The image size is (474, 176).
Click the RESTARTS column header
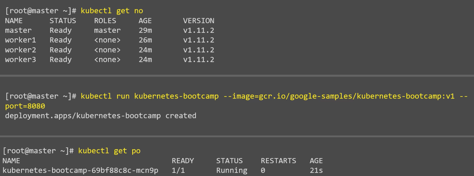tap(278, 161)
